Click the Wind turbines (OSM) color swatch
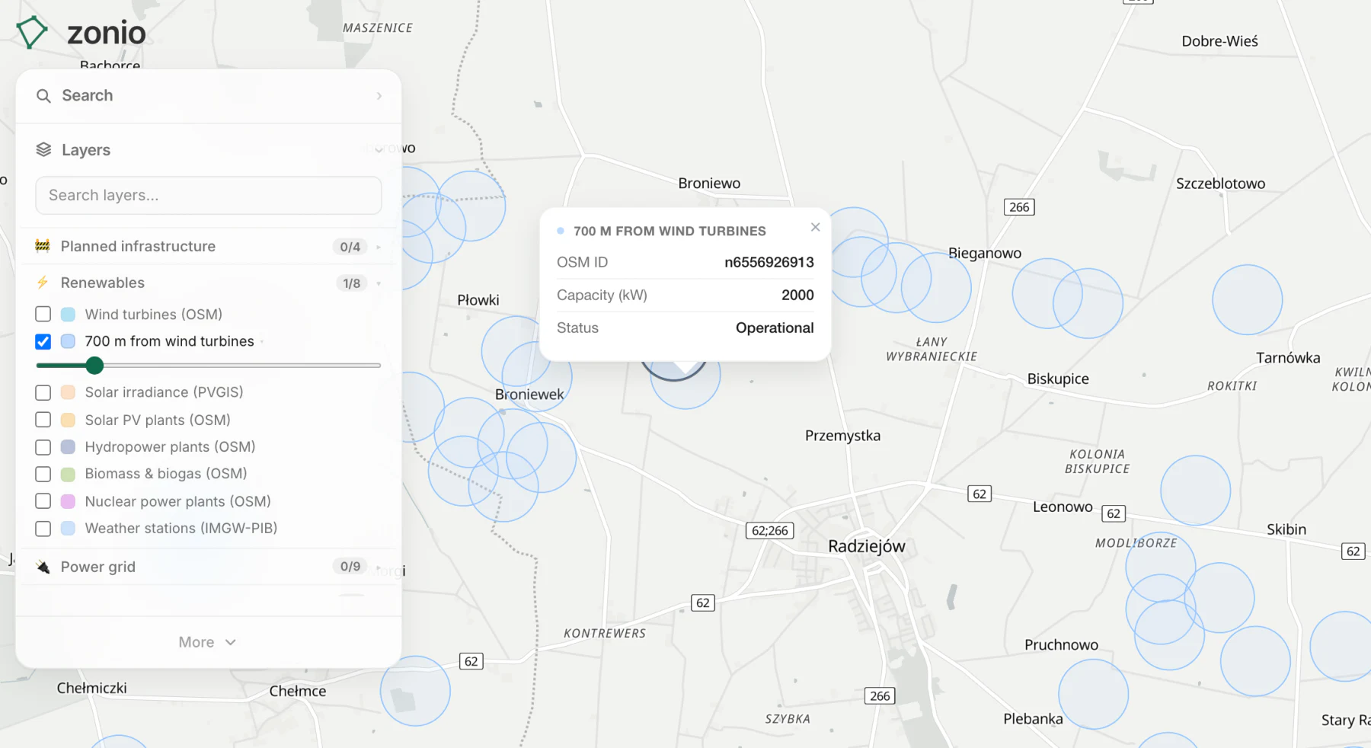The width and height of the screenshot is (1371, 748). 68,315
